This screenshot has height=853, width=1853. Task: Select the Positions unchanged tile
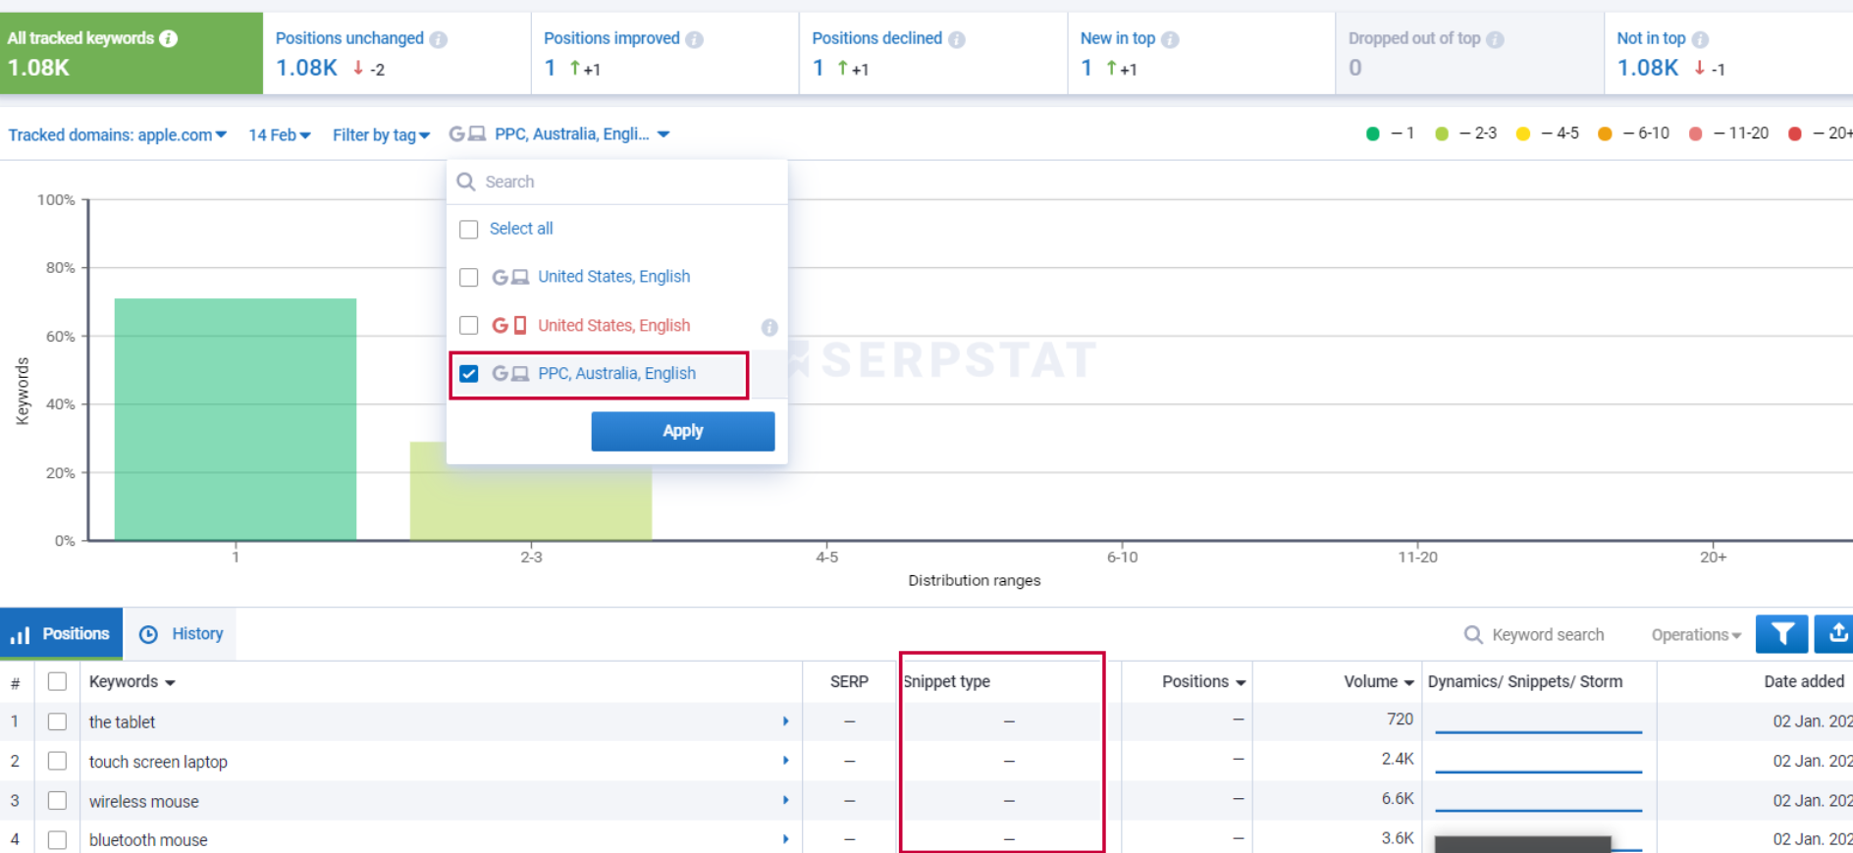pos(397,53)
